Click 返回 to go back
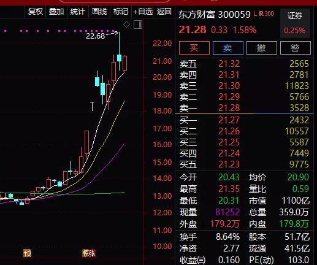The height and width of the screenshot is (265, 317). tap(164, 12)
